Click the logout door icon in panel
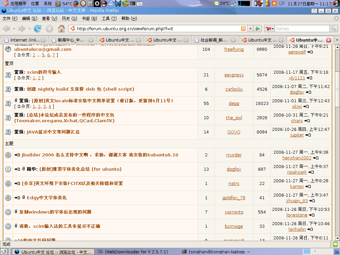The image size is (340, 255). pyautogui.click(x=336, y=3)
